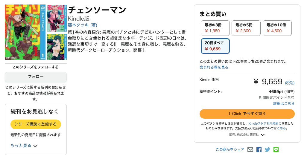Share on Twitter bird icon
307x162 pixels.
click(x=268, y=150)
